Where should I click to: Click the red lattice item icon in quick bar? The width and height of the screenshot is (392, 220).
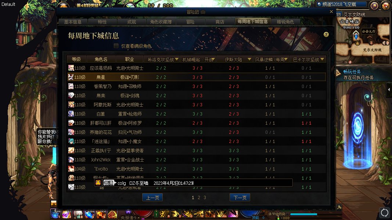pos(112,214)
